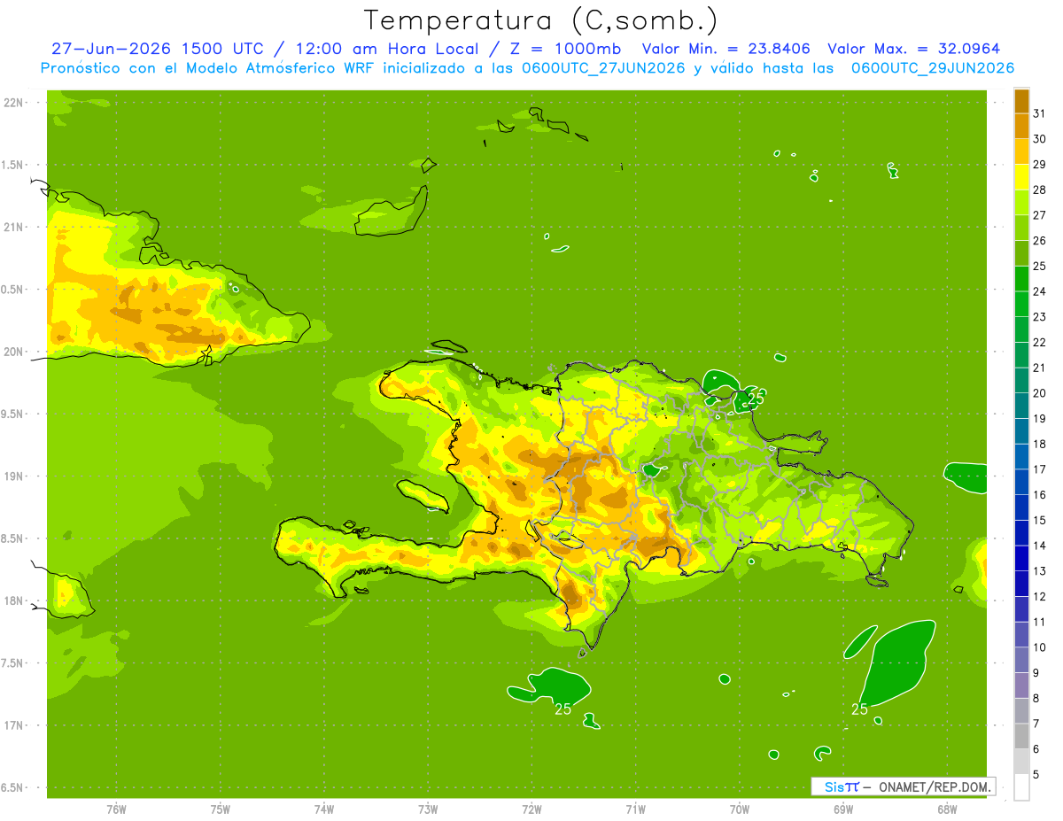Click the 25 contour label on the green patch south of Haiti
The height and width of the screenshot is (821, 1063).
pyautogui.click(x=563, y=709)
